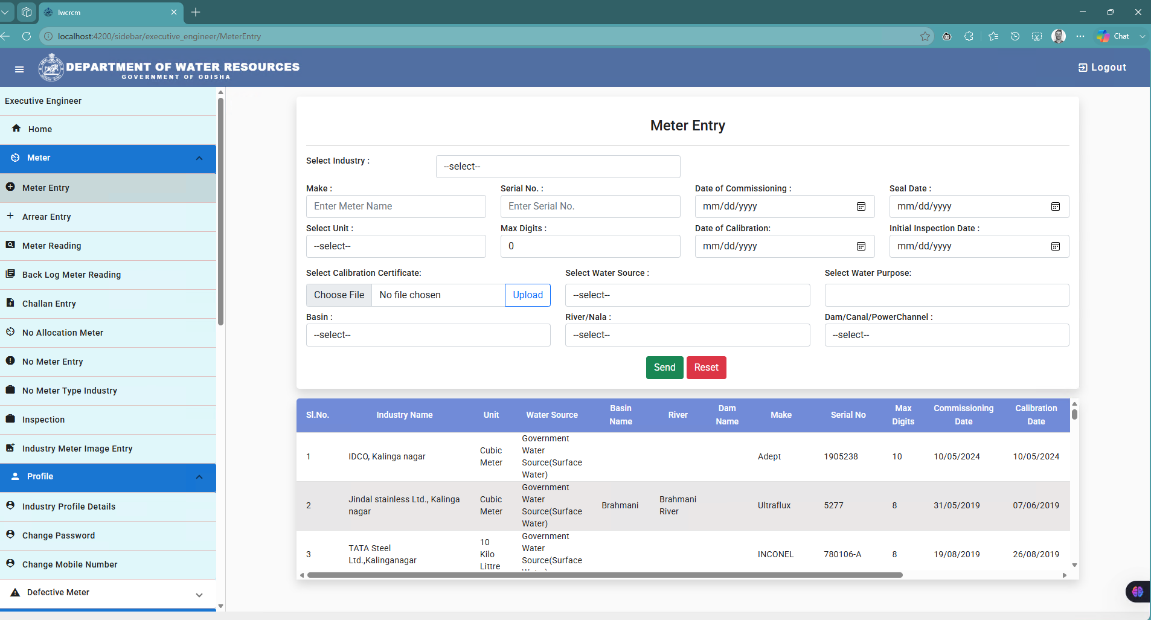Open the calendar picker for Date of Commissioning

861,206
